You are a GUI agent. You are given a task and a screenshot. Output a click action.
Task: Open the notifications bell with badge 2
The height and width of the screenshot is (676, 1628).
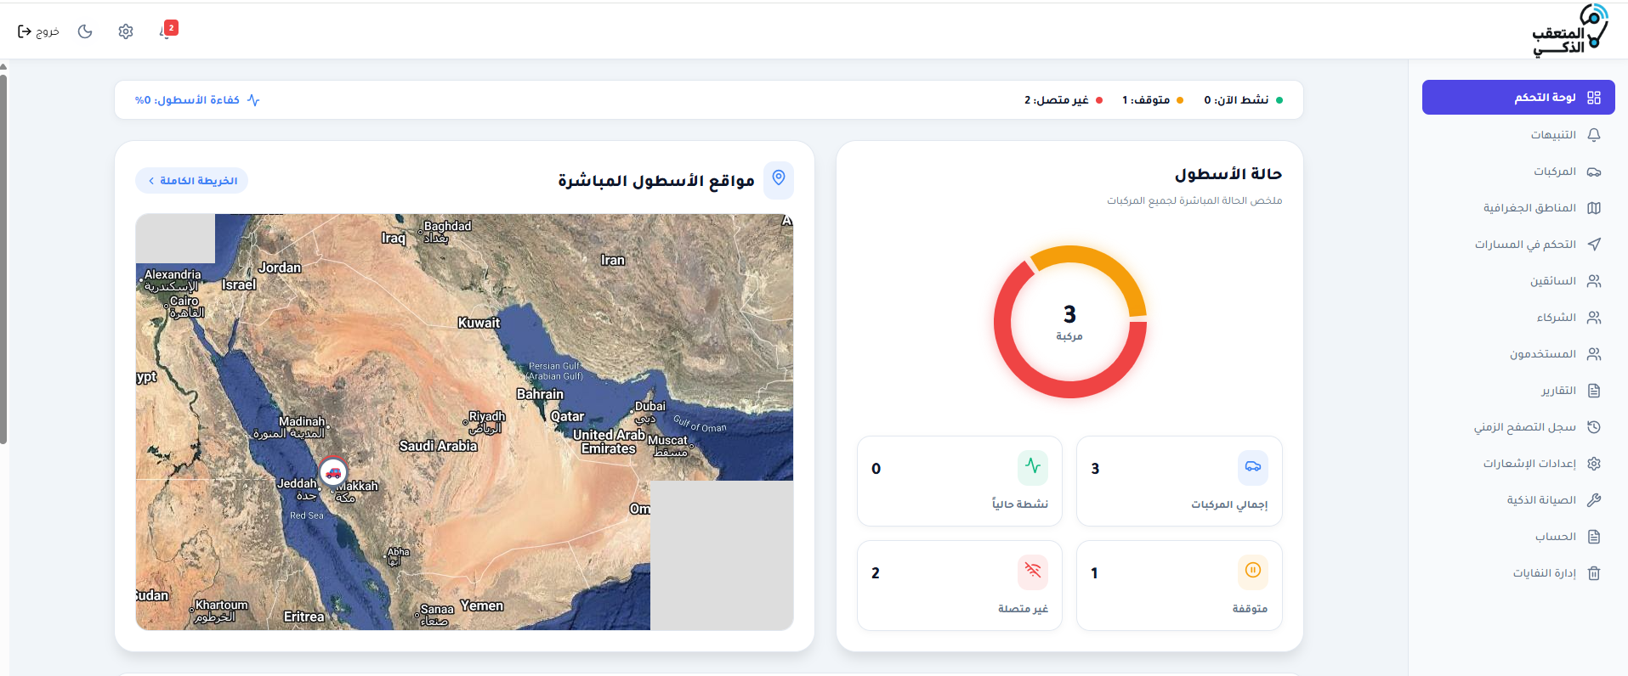(x=167, y=31)
